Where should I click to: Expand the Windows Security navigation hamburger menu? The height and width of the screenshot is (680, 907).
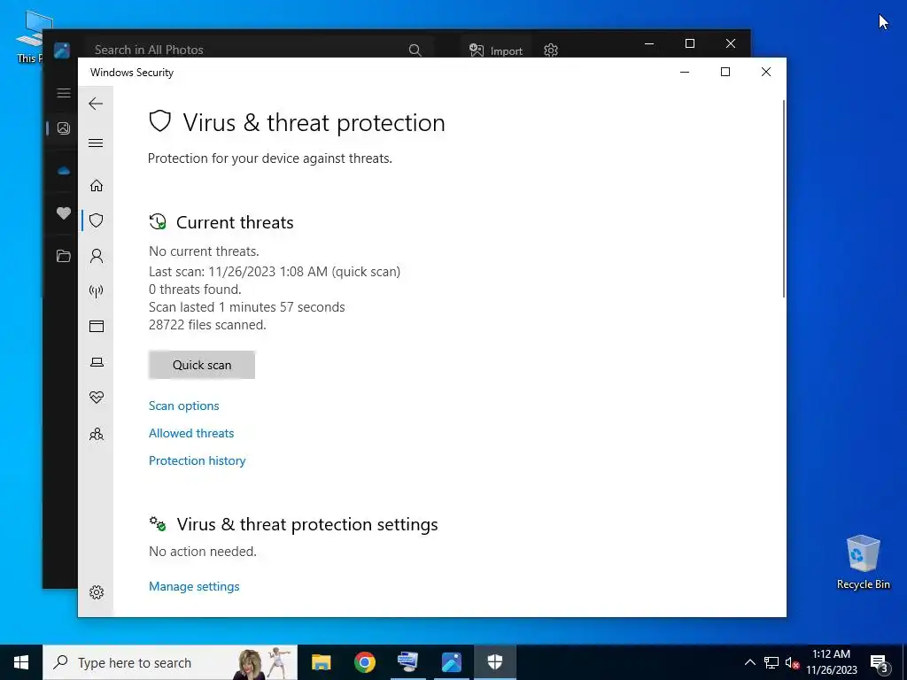point(96,143)
